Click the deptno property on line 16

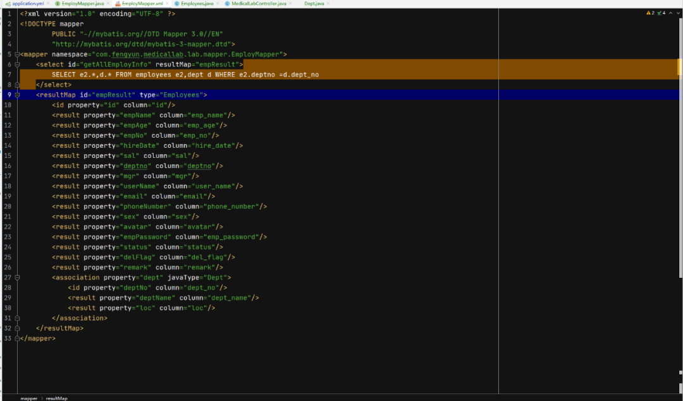(x=135, y=165)
